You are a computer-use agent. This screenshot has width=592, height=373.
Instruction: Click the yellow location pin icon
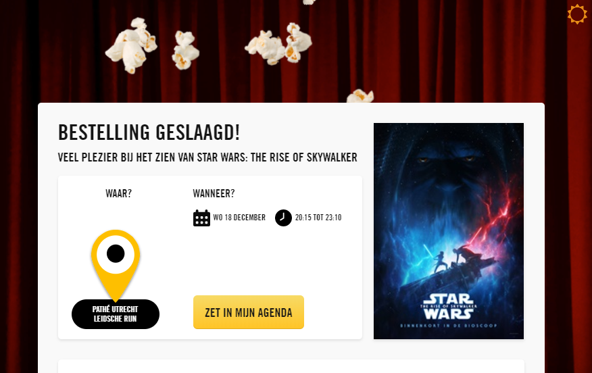116,266
